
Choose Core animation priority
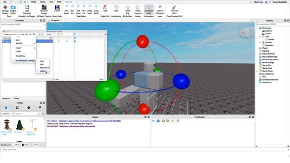(x=43, y=61)
